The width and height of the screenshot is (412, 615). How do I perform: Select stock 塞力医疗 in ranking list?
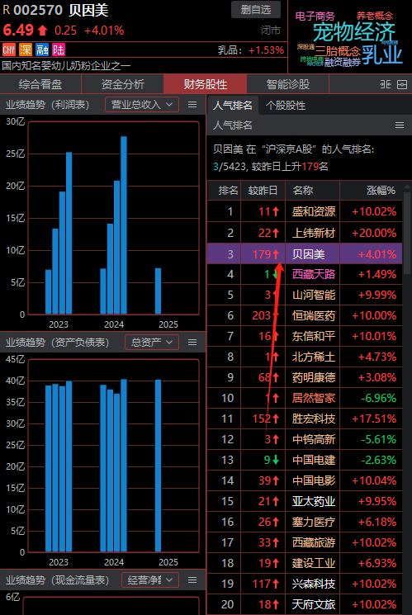(314, 522)
